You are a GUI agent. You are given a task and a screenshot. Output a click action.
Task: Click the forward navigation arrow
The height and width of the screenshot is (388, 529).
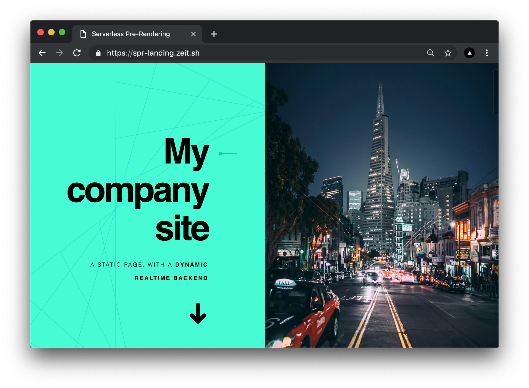coord(59,53)
